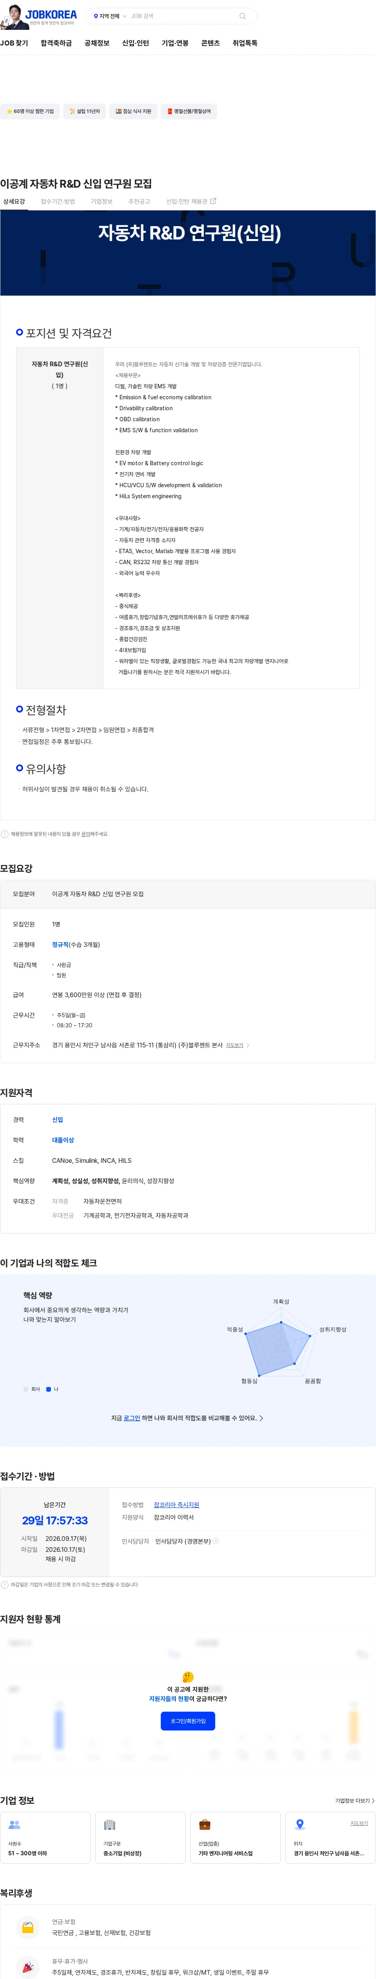
Task: Click the 산업(업종) briefcase icon
Action: pyautogui.click(x=204, y=1825)
